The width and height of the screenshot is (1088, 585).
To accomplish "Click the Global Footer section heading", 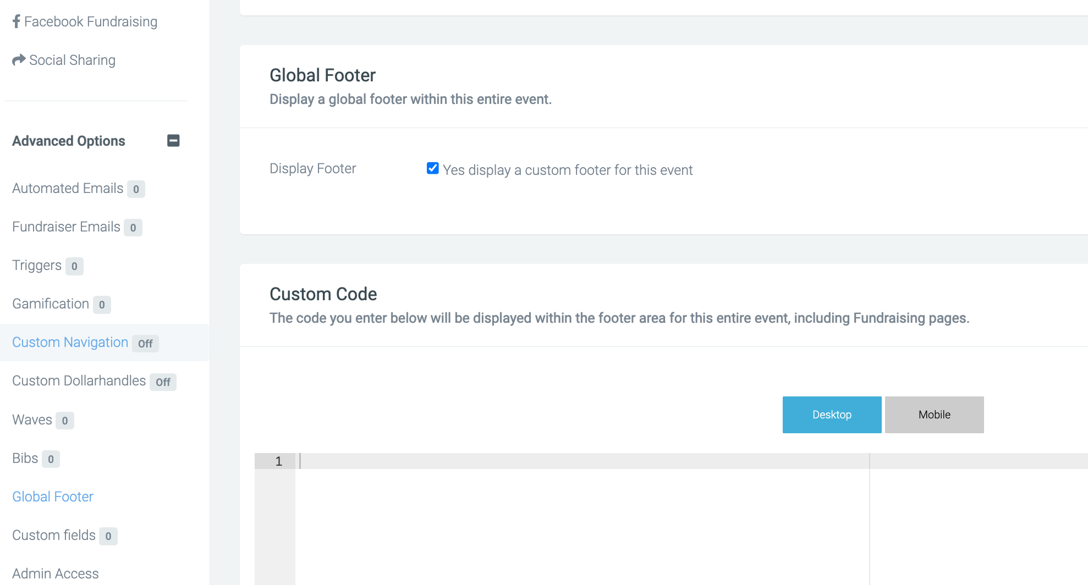I will (x=322, y=75).
